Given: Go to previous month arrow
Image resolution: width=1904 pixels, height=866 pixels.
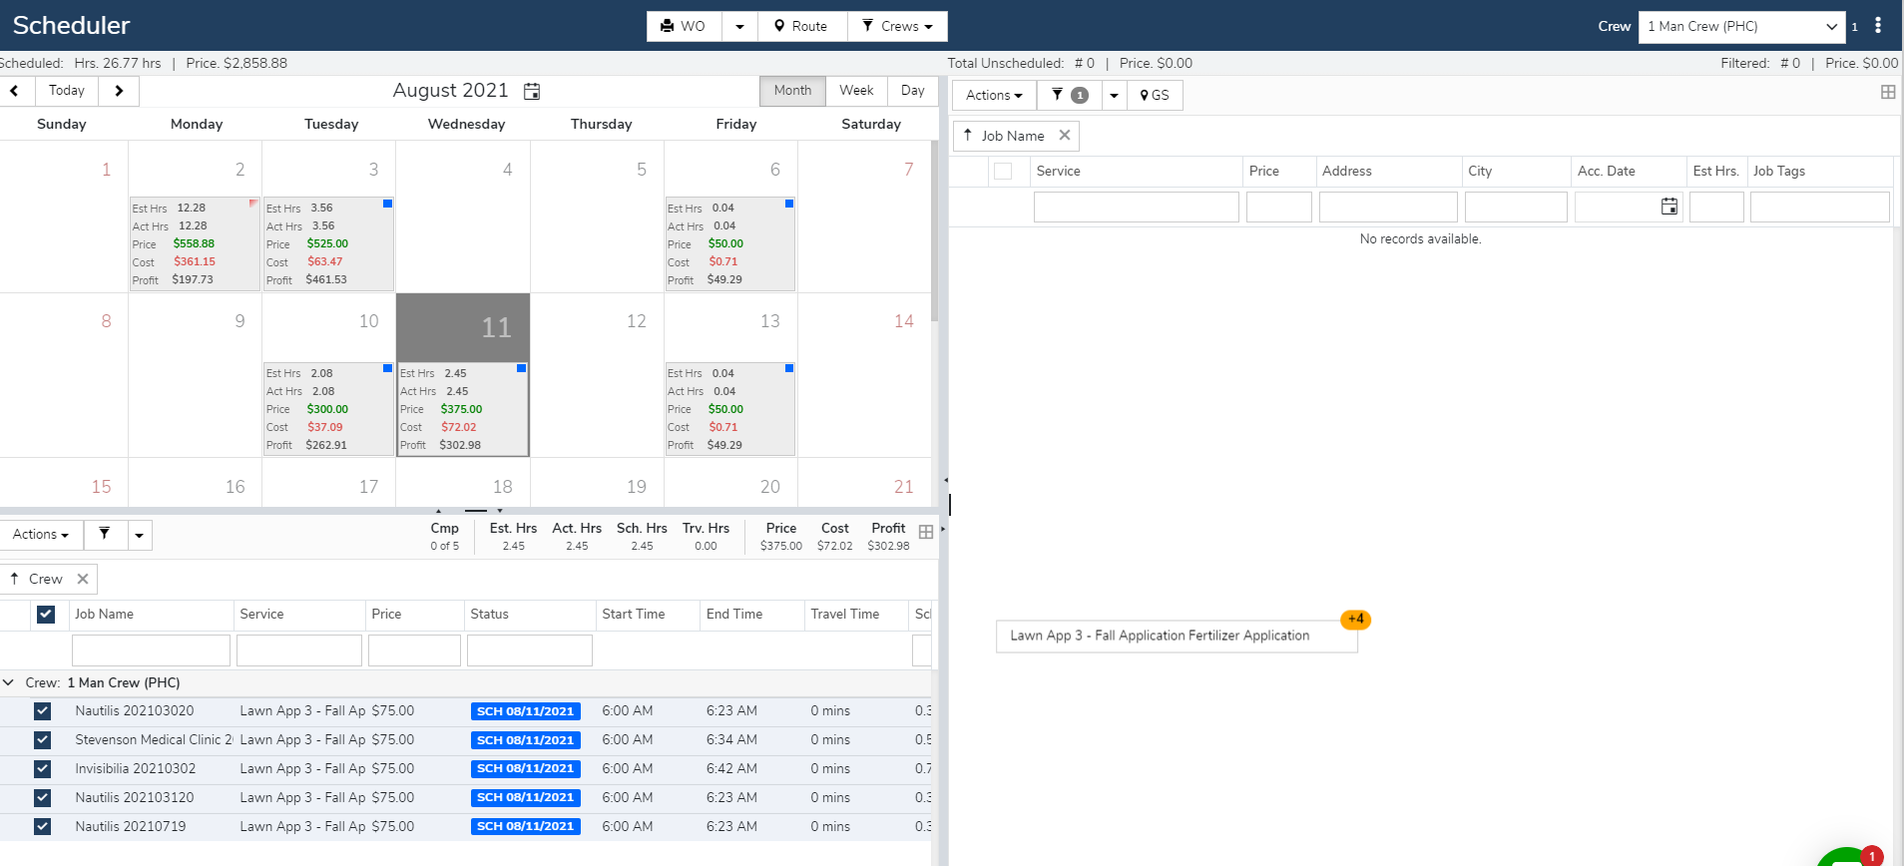Looking at the screenshot, I should coord(15,91).
